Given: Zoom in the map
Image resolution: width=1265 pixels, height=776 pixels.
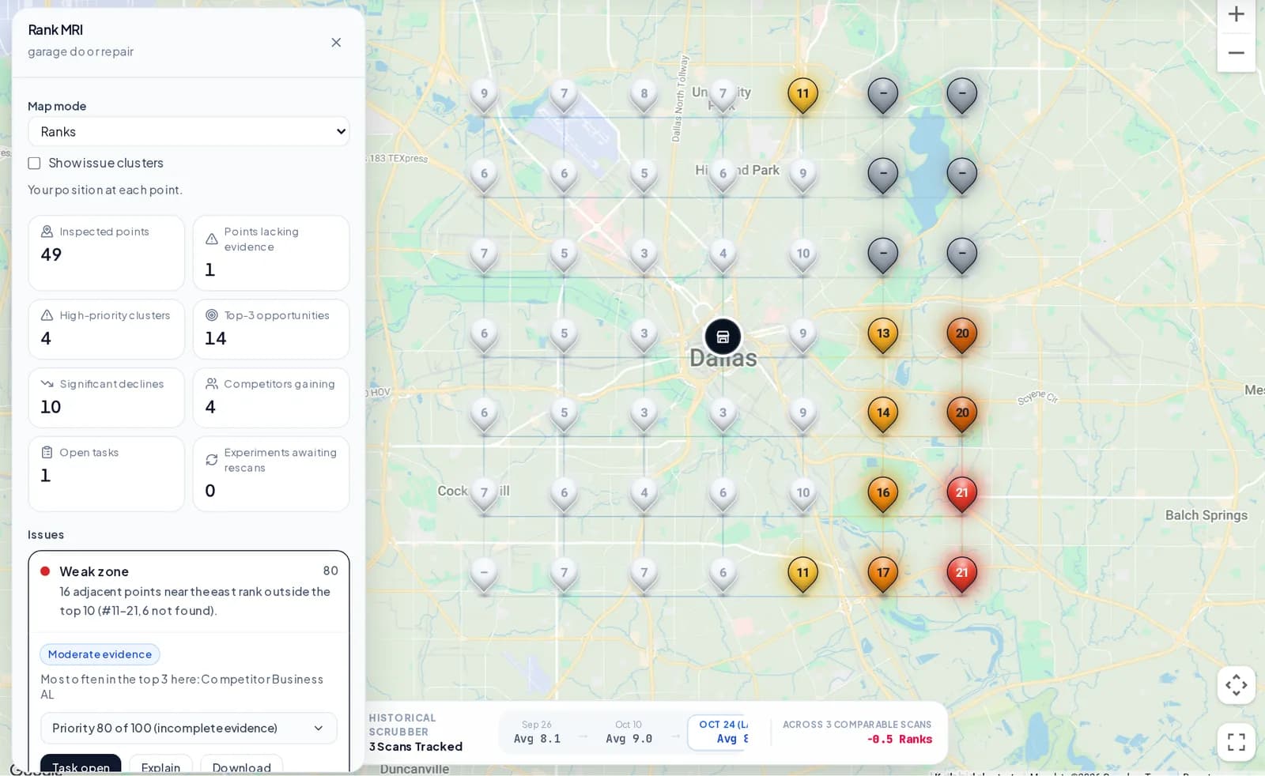Looking at the screenshot, I should (1236, 14).
